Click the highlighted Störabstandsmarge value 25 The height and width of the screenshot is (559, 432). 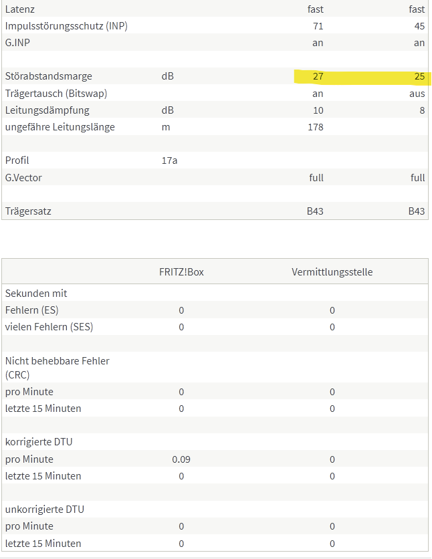[419, 76]
